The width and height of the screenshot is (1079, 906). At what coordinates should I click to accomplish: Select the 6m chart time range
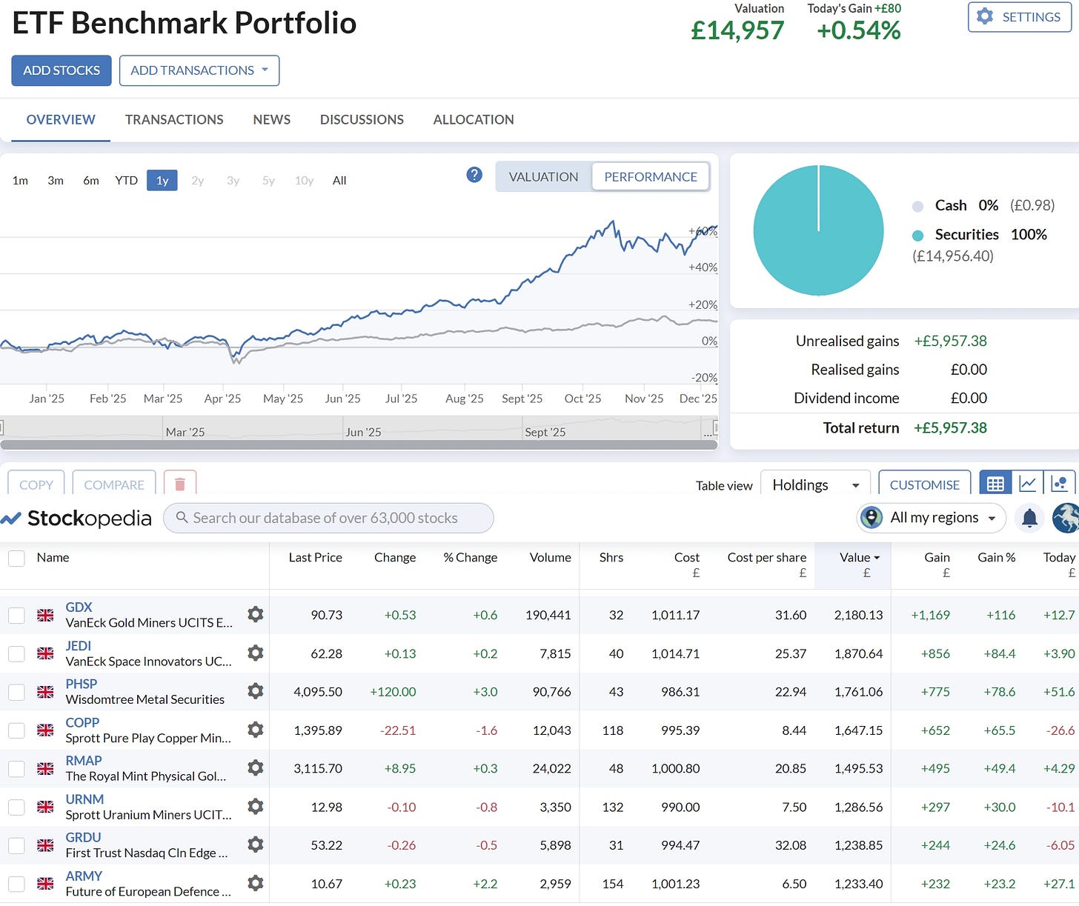pos(91,180)
